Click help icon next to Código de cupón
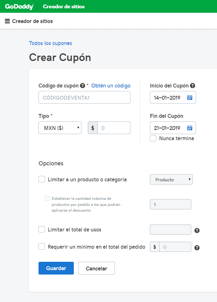Screen dimensions: 217x302 (x=82, y=86)
